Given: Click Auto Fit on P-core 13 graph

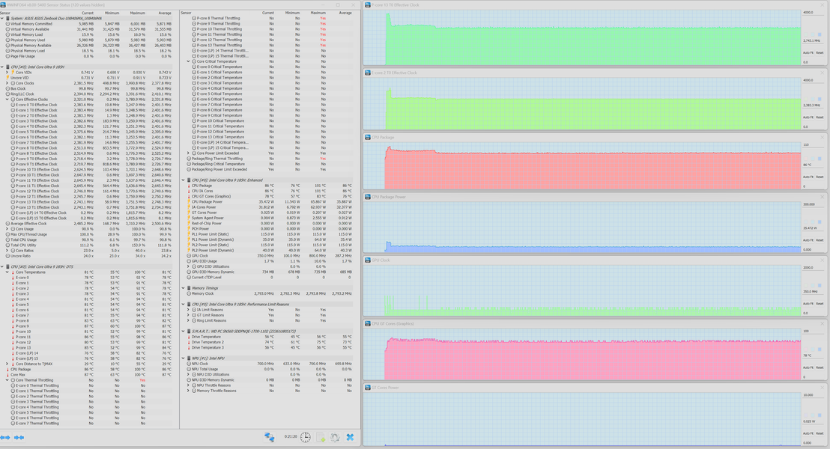Looking at the screenshot, I should click(x=808, y=53).
